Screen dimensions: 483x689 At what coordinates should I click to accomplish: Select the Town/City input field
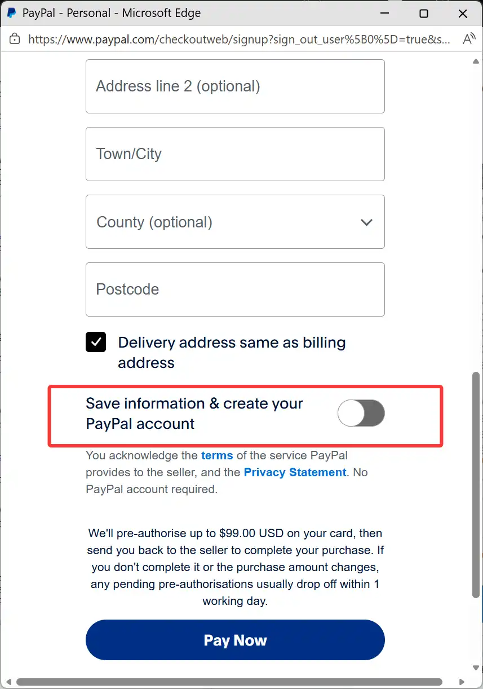click(x=235, y=153)
